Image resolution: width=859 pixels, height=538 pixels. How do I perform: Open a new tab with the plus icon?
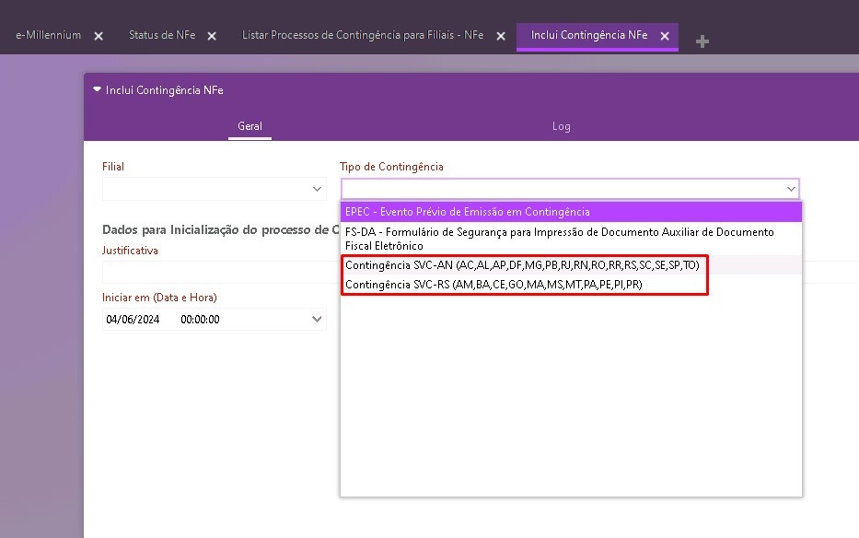(x=702, y=41)
